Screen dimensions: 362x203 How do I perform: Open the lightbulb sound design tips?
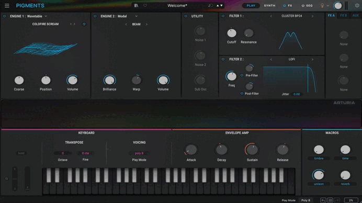click(322, 6)
